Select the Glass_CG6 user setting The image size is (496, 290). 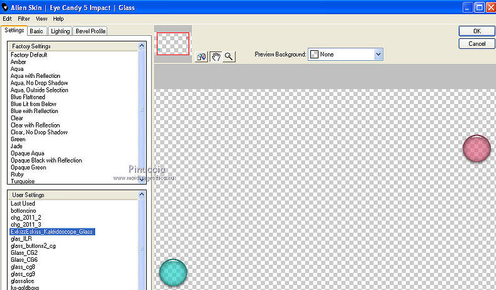point(24,260)
